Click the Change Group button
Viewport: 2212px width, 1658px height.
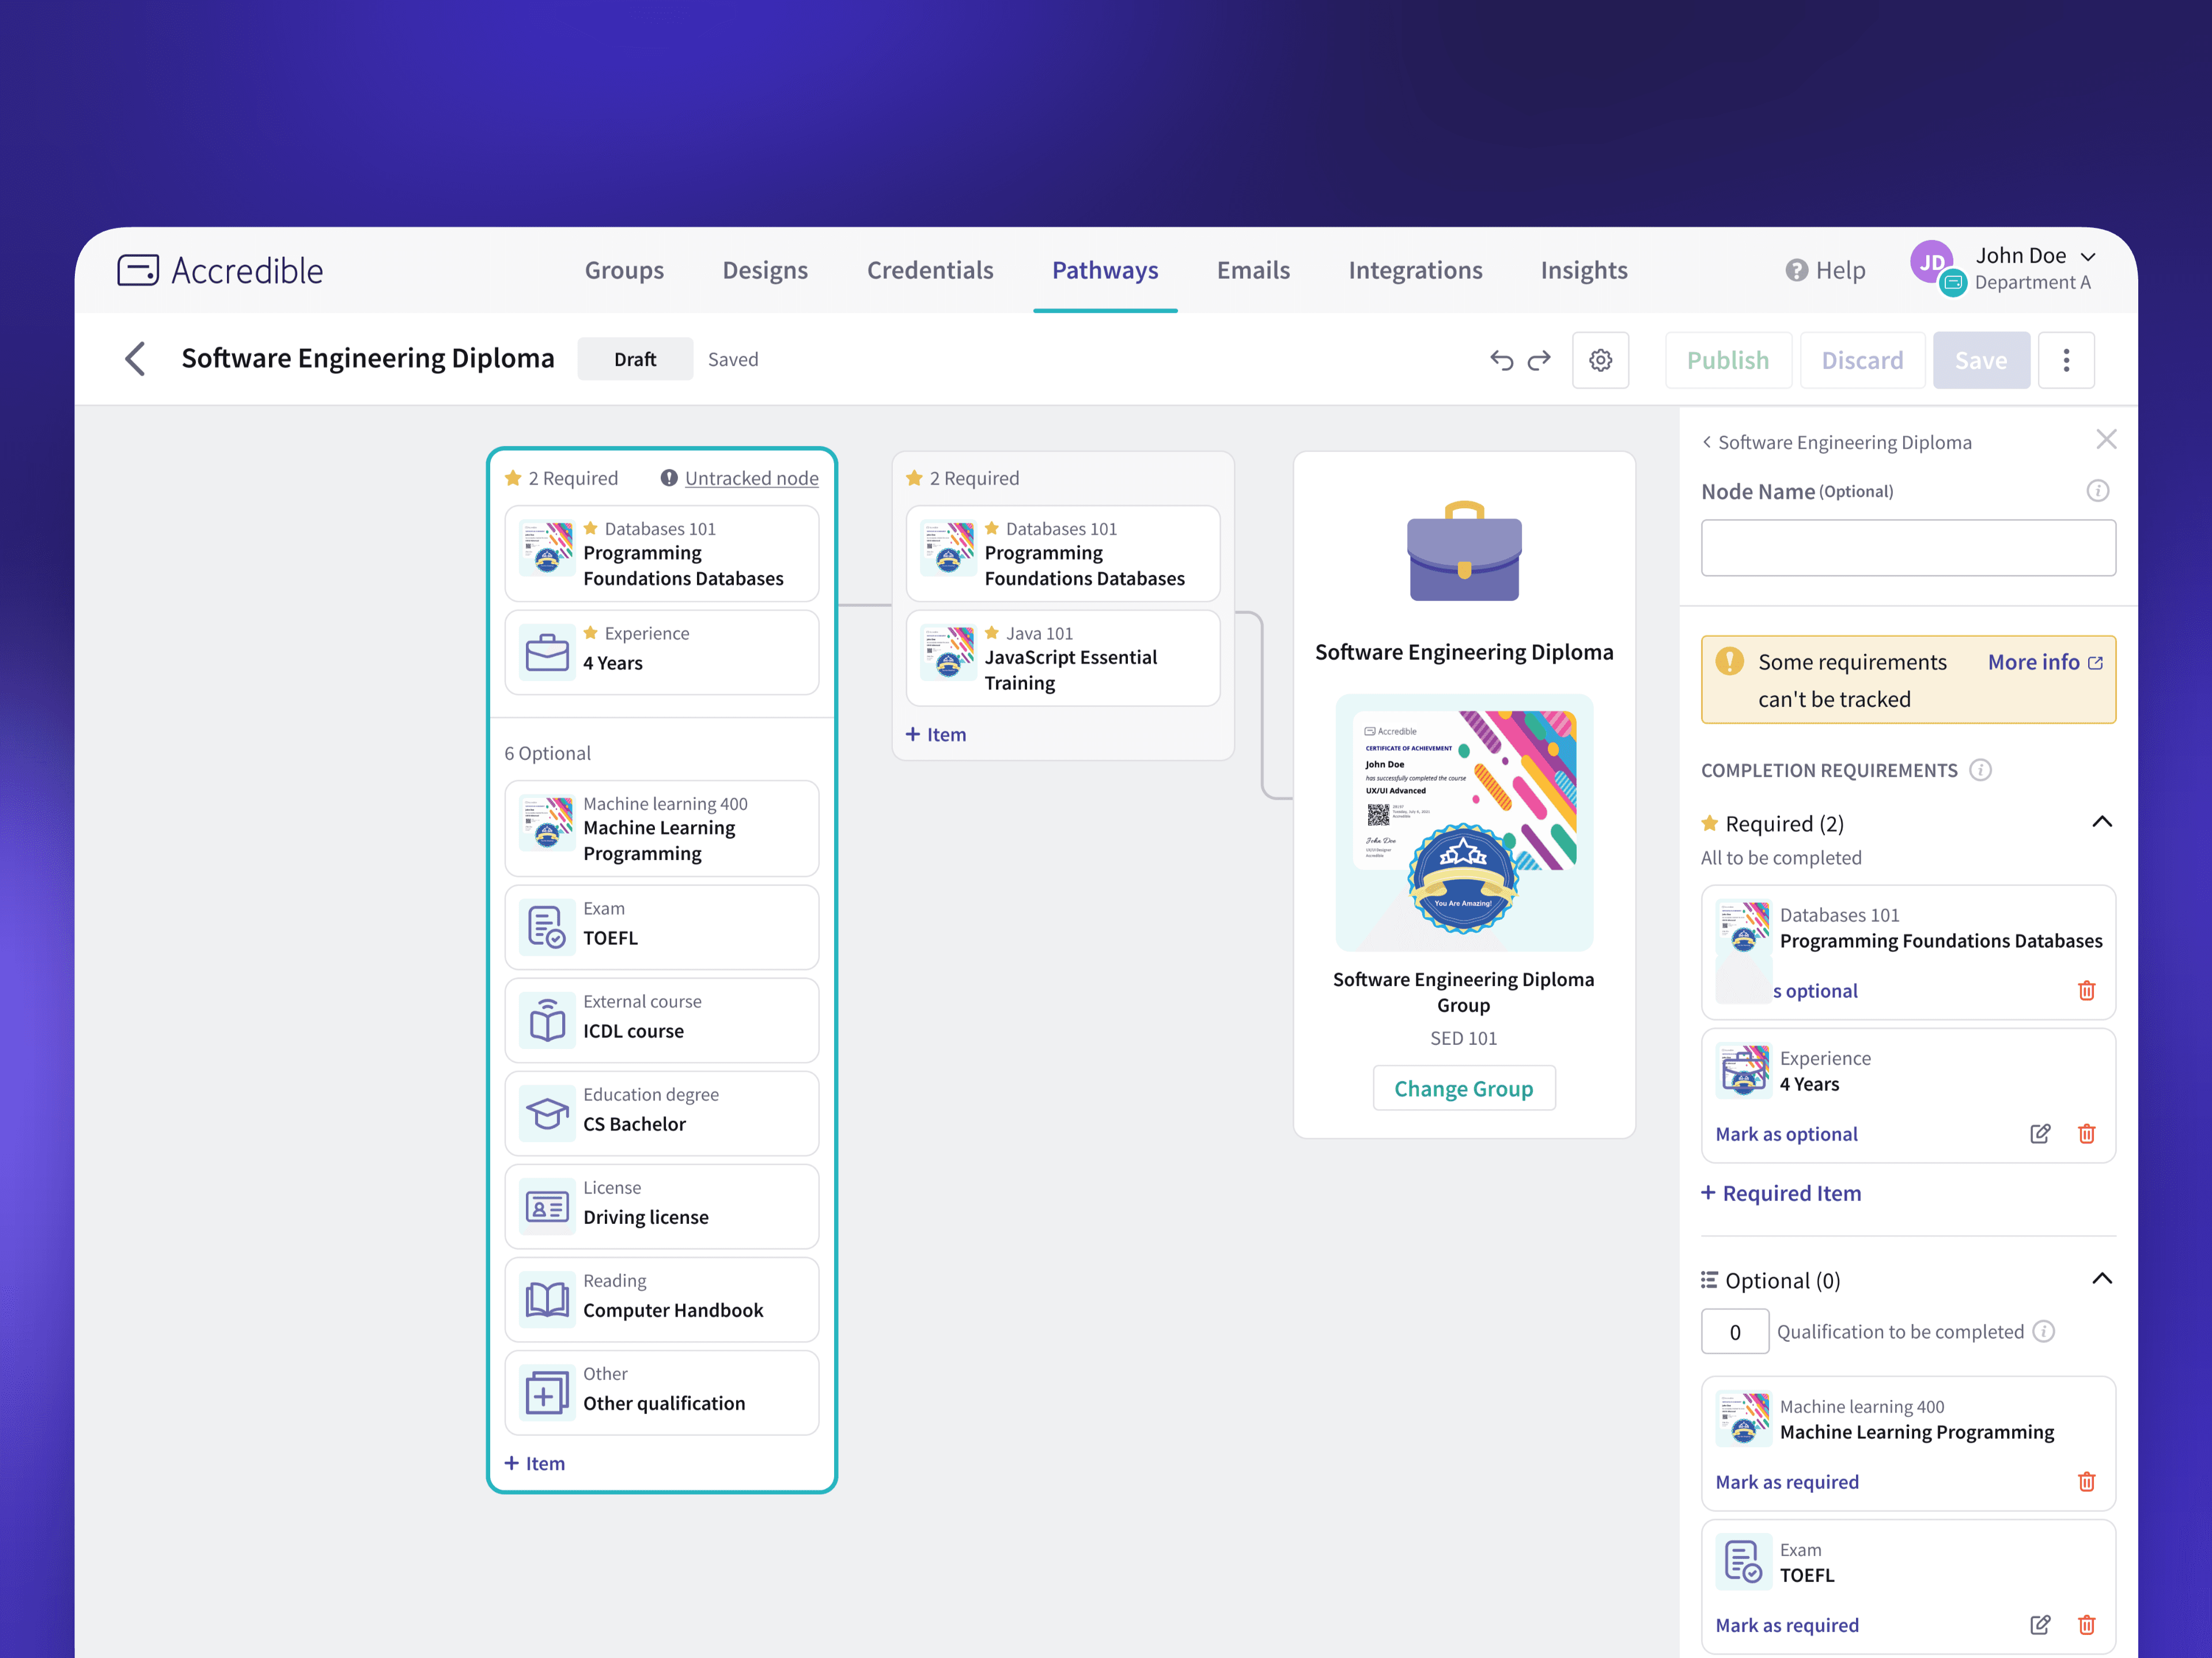[x=1463, y=1087]
